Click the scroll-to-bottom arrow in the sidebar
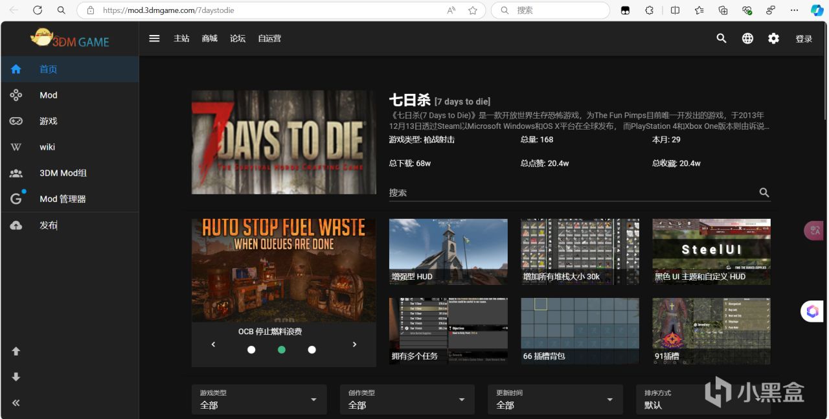 tap(16, 377)
